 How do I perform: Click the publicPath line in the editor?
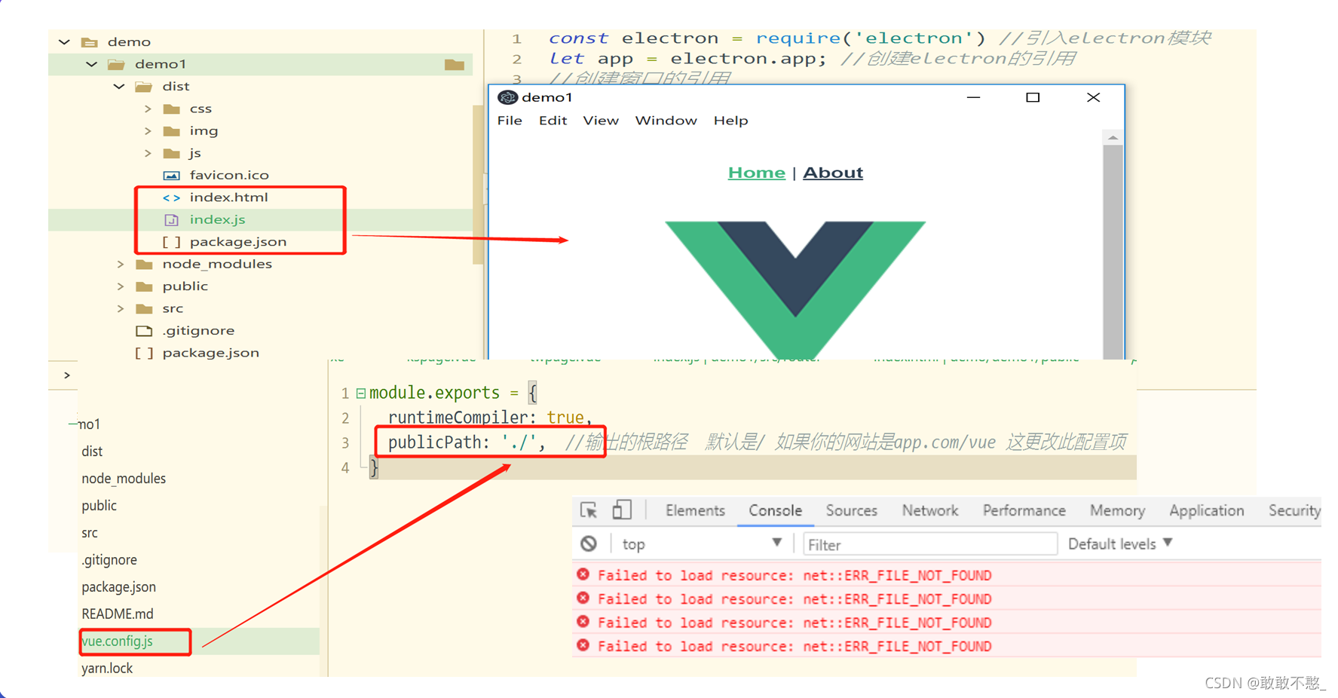[757, 442]
